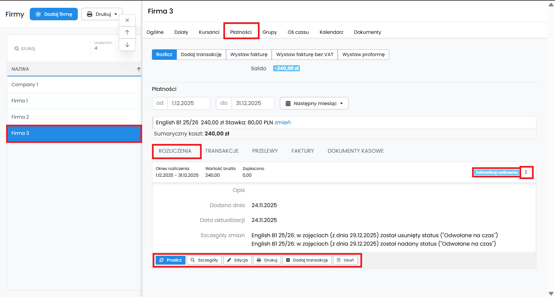The height and width of the screenshot is (297, 555).
Task: Open the three-dot settlement options menu
Action: [526, 172]
